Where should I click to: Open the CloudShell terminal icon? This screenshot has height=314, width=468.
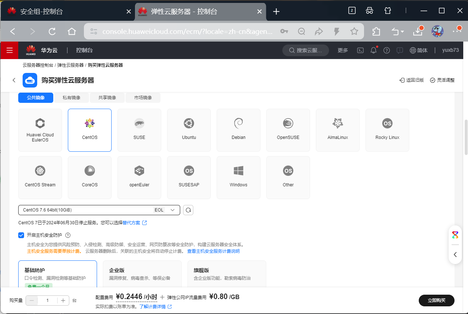(x=360, y=50)
